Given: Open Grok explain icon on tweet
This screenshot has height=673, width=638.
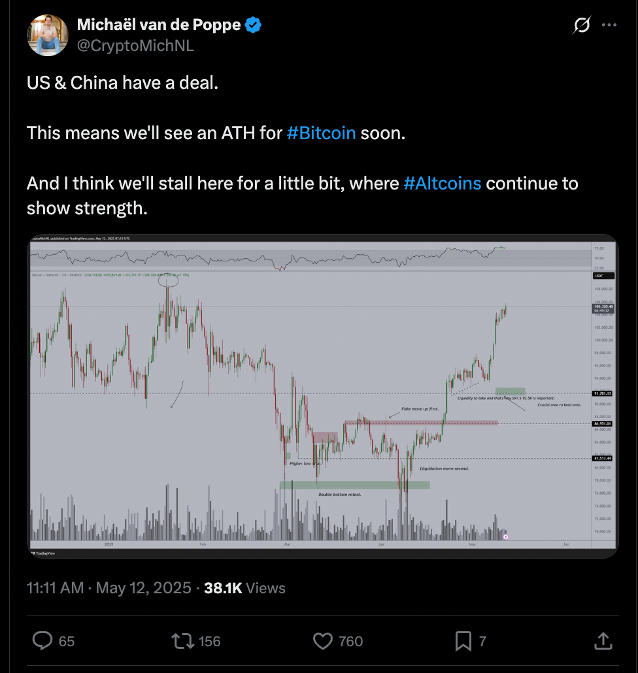Looking at the screenshot, I should pyautogui.click(x=580, y=25).
